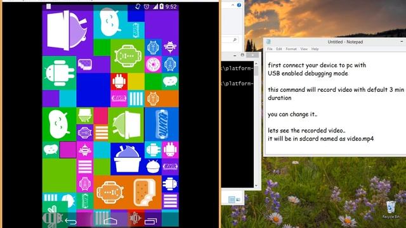Viewport: 406px width, 228px height.
Task: Tap the charging battery icon in phone status bar
Action: coord(161,6)
